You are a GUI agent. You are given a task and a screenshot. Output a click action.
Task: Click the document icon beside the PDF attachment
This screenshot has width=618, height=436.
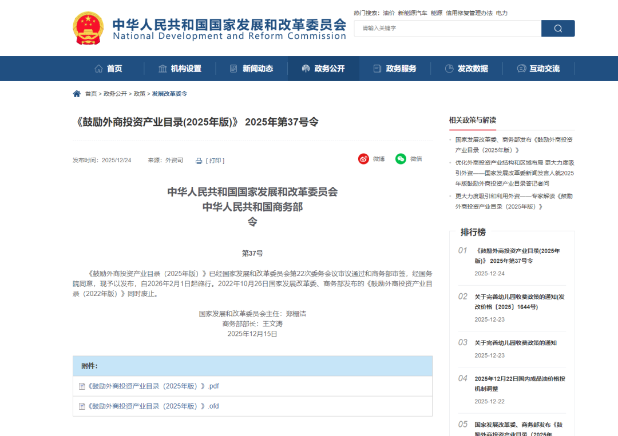point(82,386)
